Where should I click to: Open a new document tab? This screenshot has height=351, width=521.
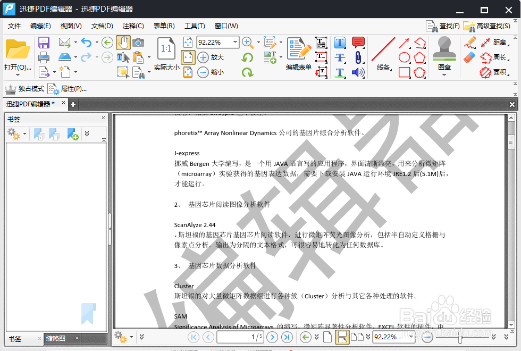tap(73, 105)
